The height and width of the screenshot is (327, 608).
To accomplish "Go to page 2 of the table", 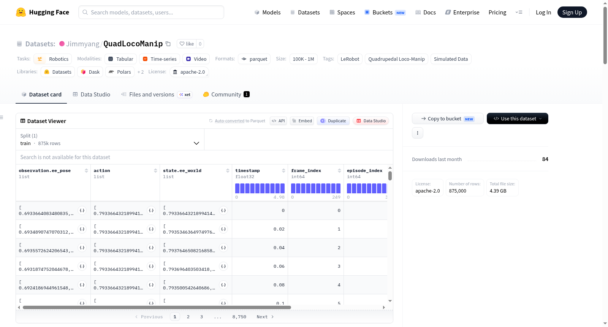I will [x=188, y=317].
